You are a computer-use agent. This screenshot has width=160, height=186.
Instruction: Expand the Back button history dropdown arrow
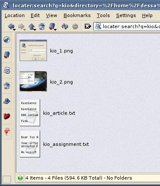(14, 29)
